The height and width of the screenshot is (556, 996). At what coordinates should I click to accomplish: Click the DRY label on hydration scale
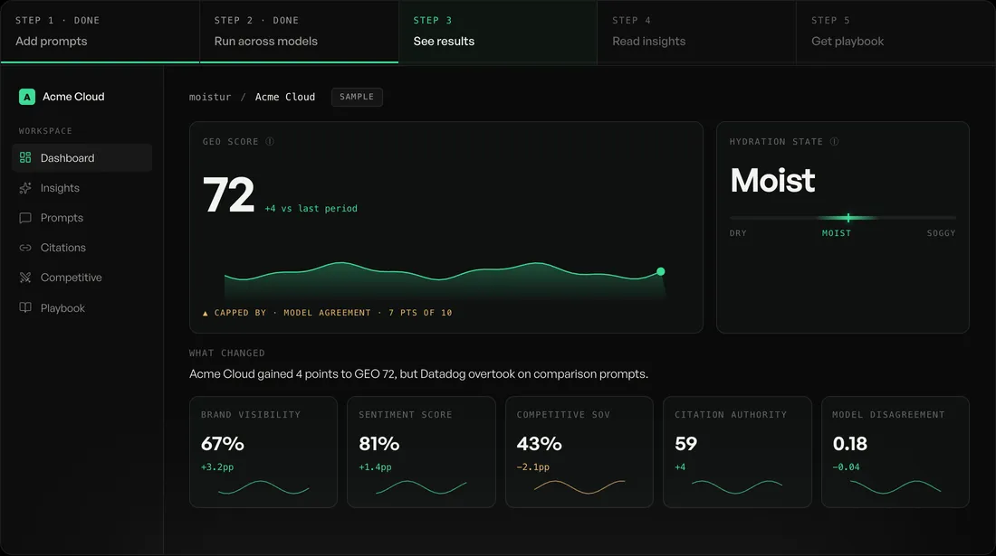(738, 233)
